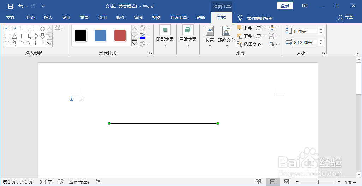Viewport: 362px width, 186px height.
Task: Open the Selection Pane
Action: [249, 44]
